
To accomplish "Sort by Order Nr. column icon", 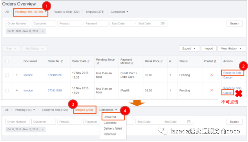I will (x=62, y=61).
